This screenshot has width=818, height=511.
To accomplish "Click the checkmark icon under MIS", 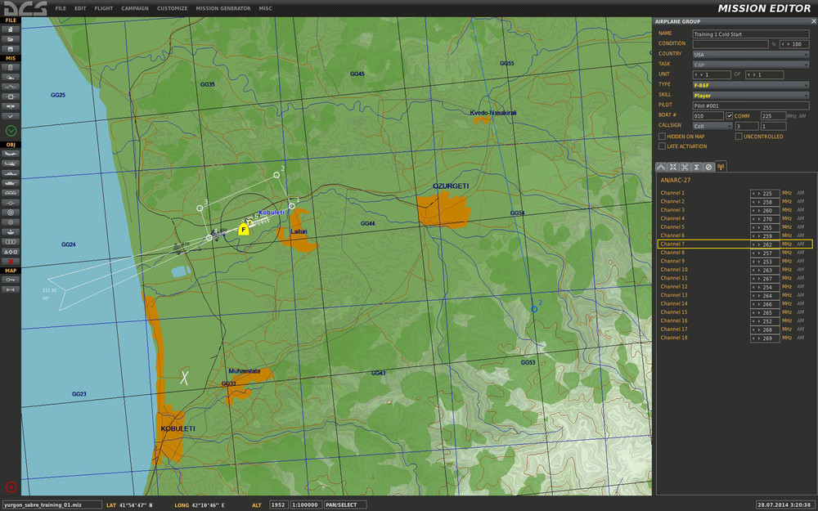I will point(11,116).
